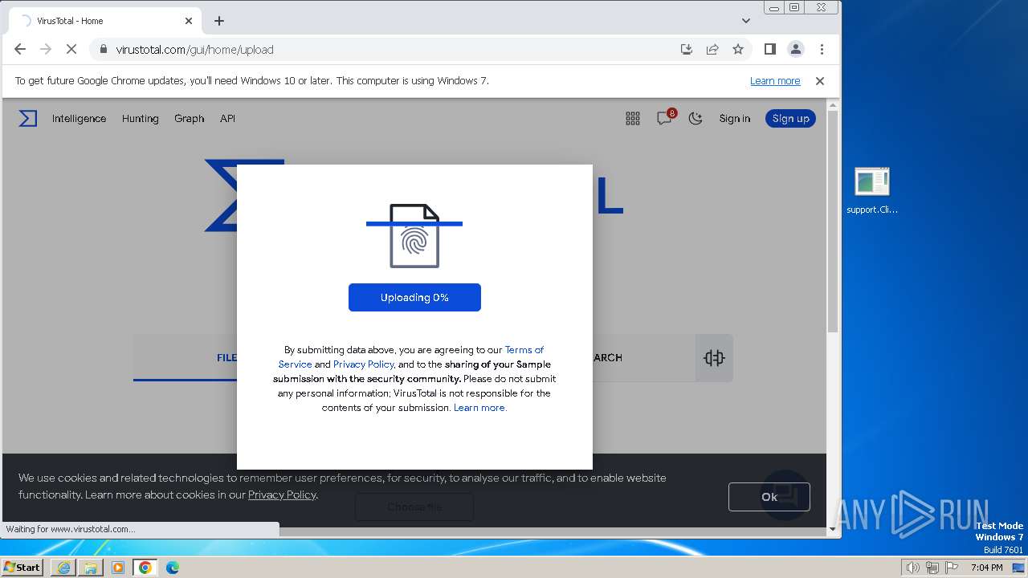Stop loading the page with X button
Image resolution: width=1028 pixels, height=578 pixels.
(x=71, y=49)
